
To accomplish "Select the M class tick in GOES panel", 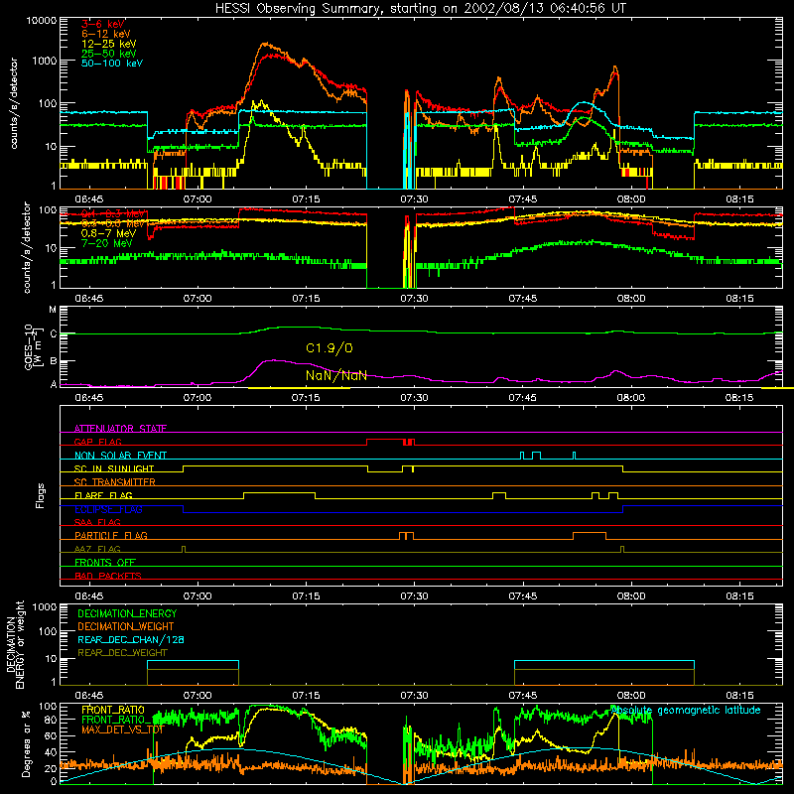I will tap(53, 310).
